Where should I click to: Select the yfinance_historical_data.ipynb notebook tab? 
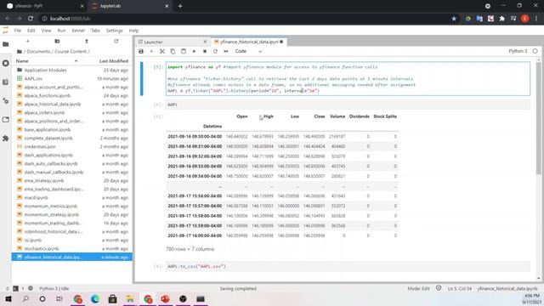click(249, 42)
